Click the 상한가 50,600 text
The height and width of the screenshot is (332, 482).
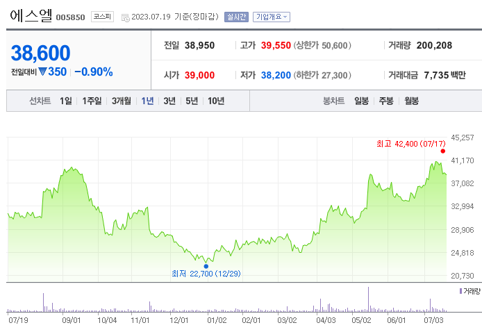click(x=322, y=46)
